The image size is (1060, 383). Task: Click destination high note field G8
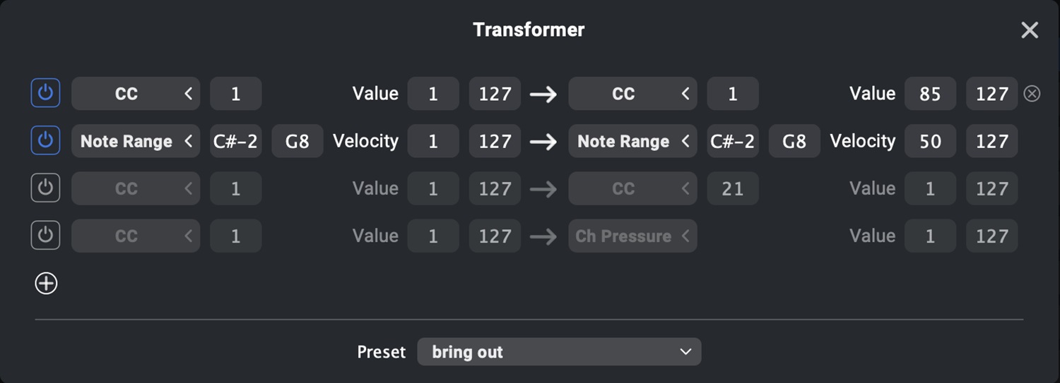794,141
